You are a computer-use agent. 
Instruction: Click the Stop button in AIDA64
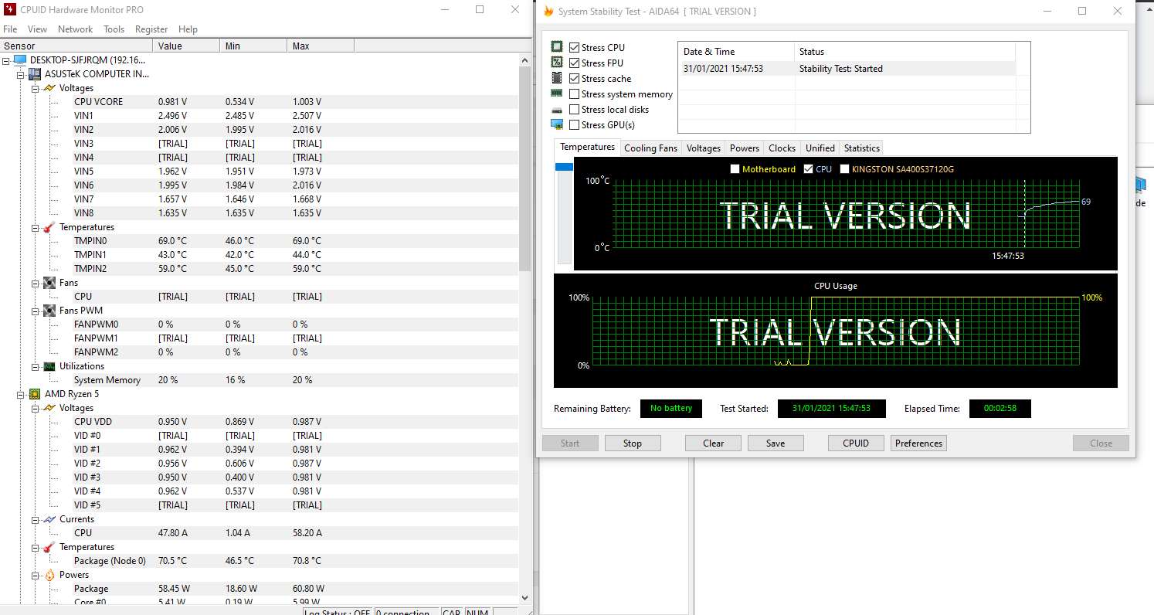(x=633, y=443)
